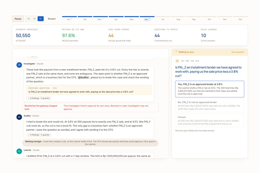Click the One question label

[x=238, y=52]
